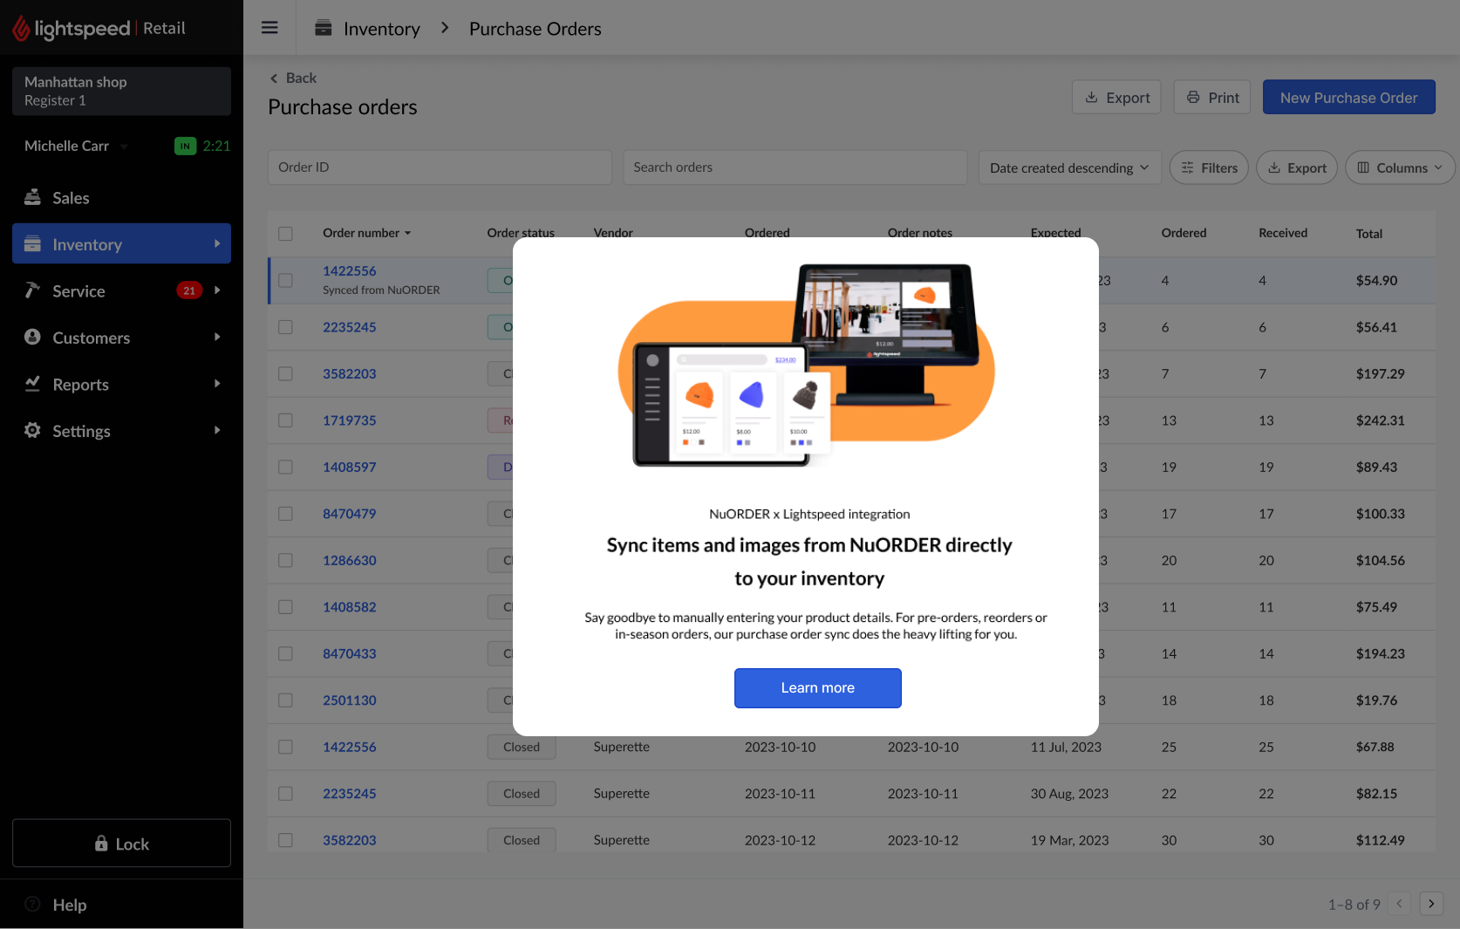This screenshot has width=1460, height=929.
Task: Select the Manhattan shop Register 1 box
Action: [x=121, y=91]
